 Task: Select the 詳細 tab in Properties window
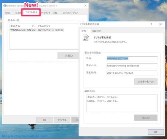point(55,13)
